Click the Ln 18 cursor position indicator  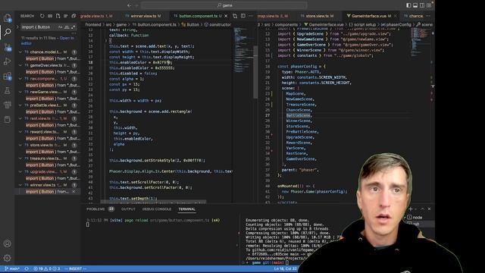pos(285,268)
